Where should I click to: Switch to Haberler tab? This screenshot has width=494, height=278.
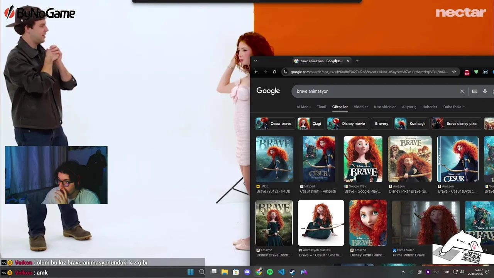pos(430,107)
